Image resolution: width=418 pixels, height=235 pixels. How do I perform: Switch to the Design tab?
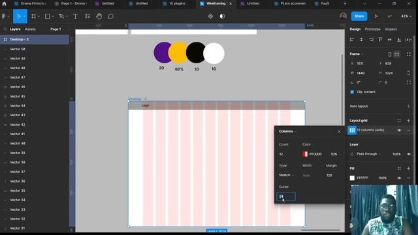coord(355,29)
